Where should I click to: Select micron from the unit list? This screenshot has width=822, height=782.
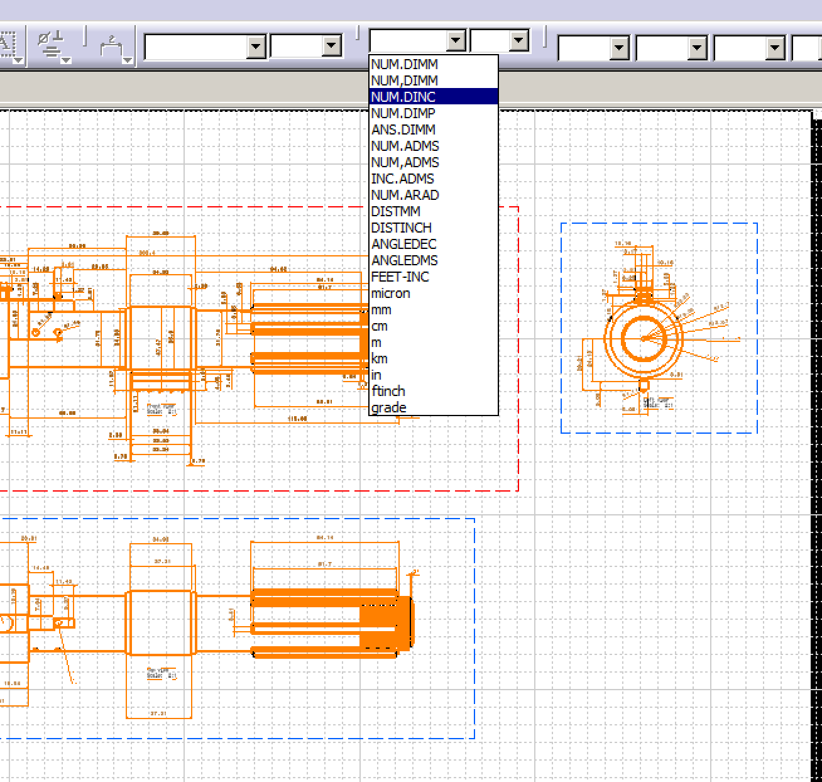click(x=390, y=293)
